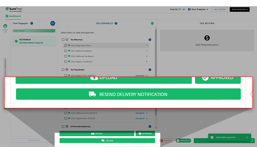Check the 2022 Federal Tax Return checkbox
This screenshot has height=147, width=257.
click(66, 51)
